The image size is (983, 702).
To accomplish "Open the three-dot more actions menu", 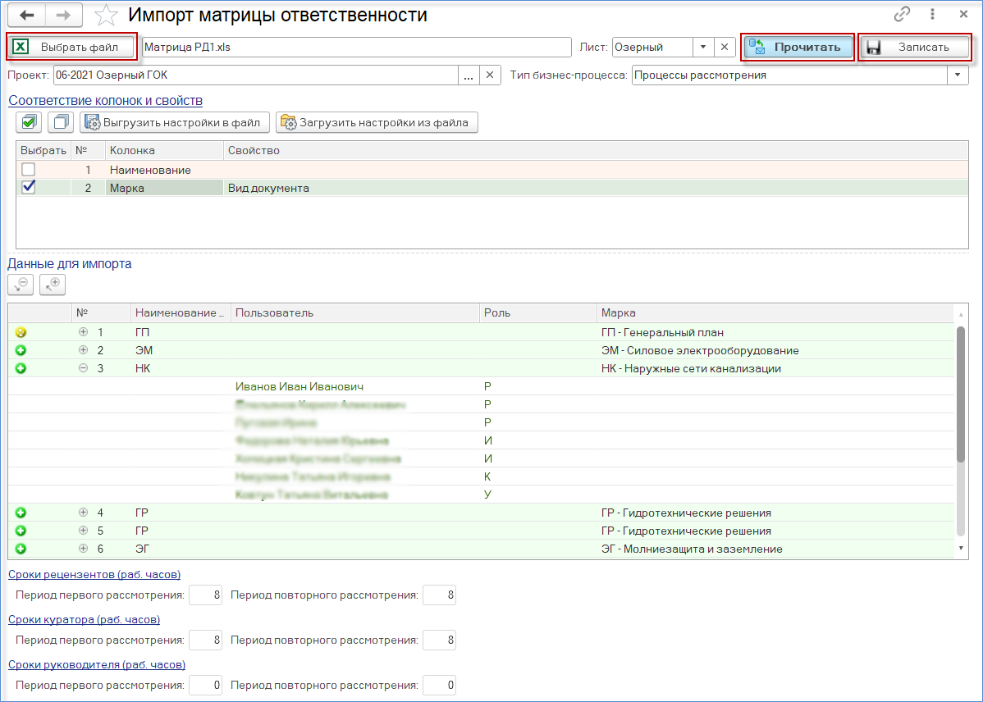I will pyautogui.click(x=933, y=15).
